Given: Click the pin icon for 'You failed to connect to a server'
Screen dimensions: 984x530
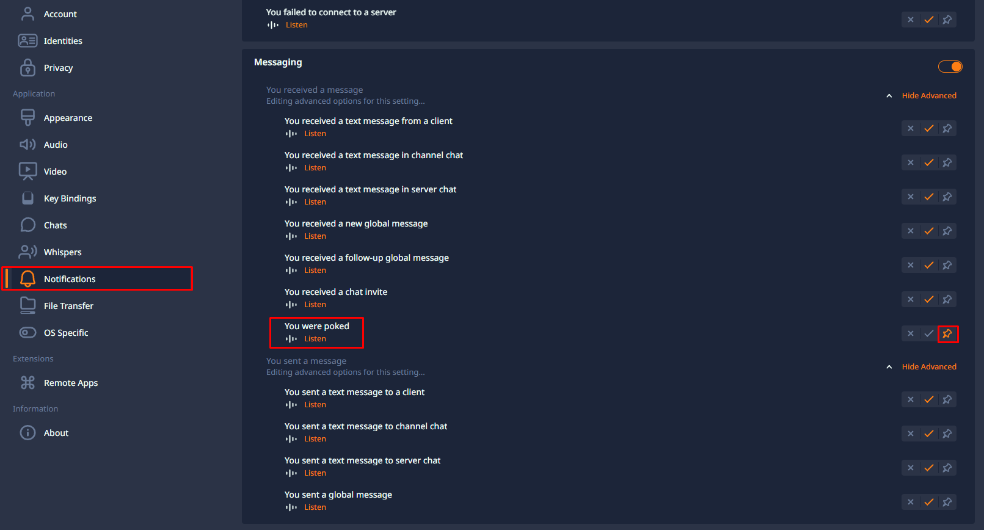Looking at the screenshot, I should tap(947, 20).
